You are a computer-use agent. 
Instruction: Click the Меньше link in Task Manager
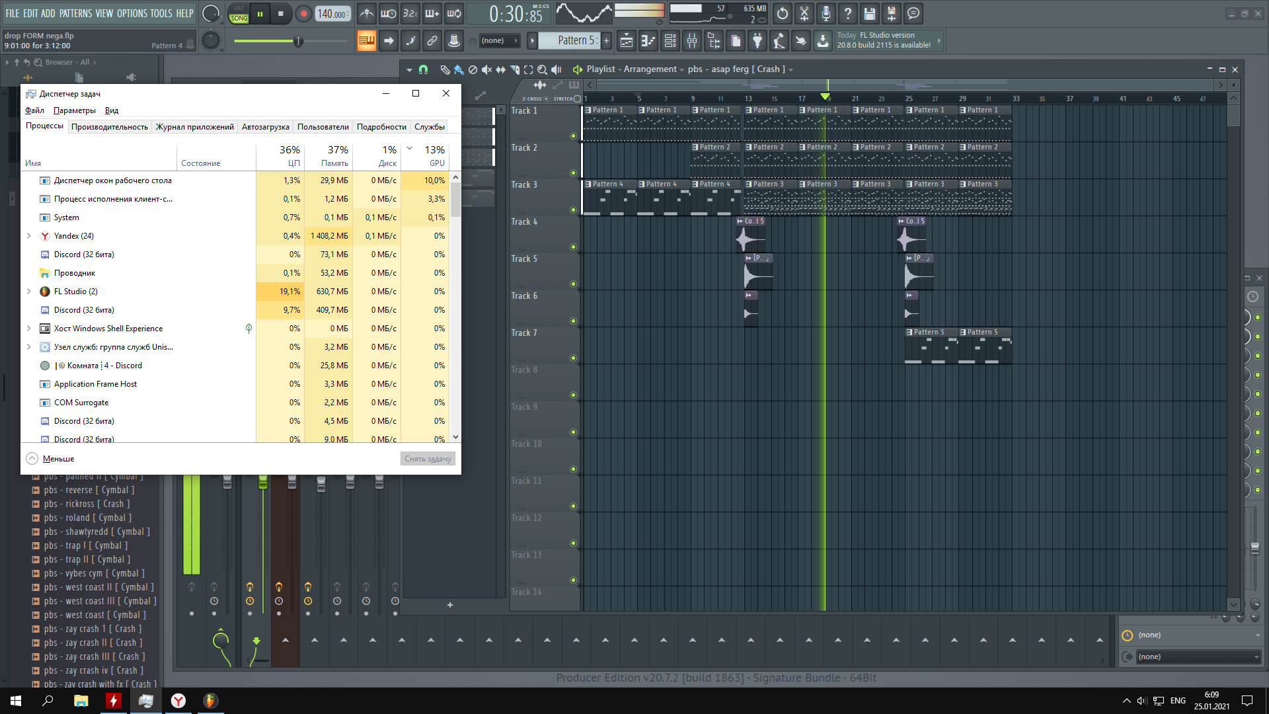click(58, 459)
